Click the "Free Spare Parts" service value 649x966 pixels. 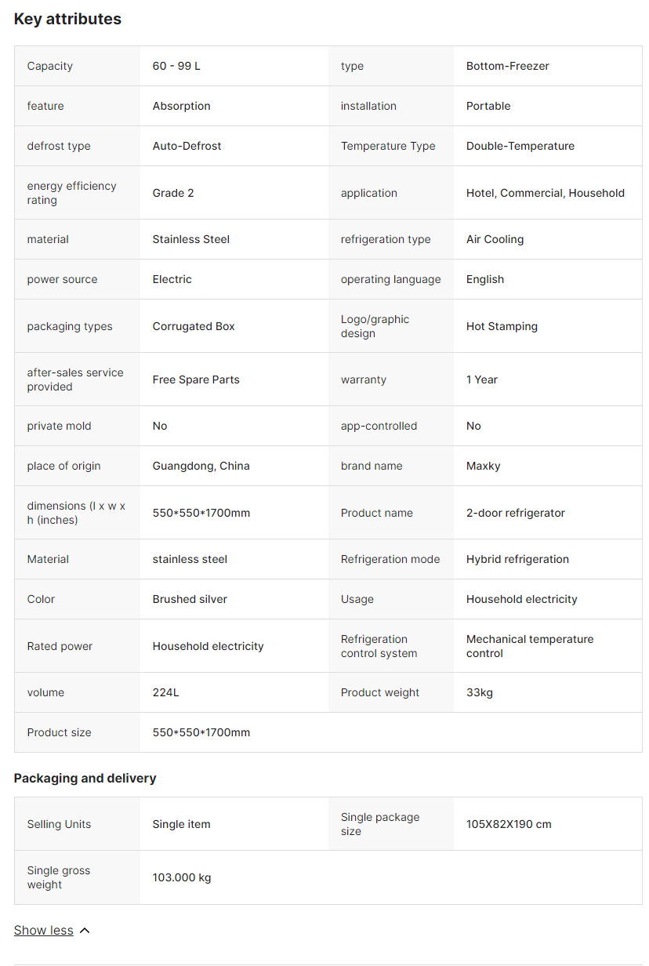tap(196, 379)
